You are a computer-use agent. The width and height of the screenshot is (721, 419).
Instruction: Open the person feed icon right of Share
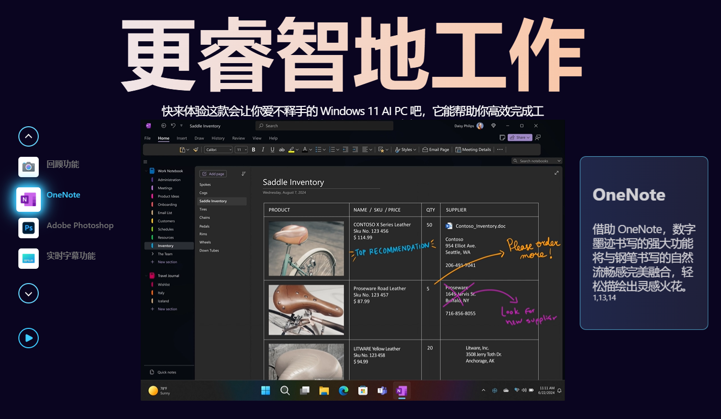pos(538,137)
